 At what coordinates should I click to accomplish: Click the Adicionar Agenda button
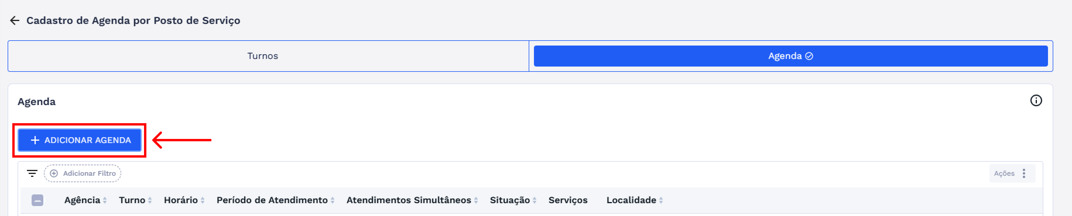pyautogui.click(x=80, y=140)
